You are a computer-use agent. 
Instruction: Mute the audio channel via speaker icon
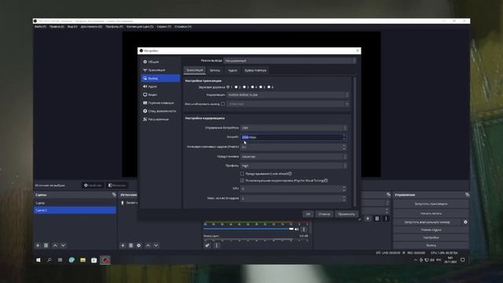pyautogui.click(x=297, y=229)
